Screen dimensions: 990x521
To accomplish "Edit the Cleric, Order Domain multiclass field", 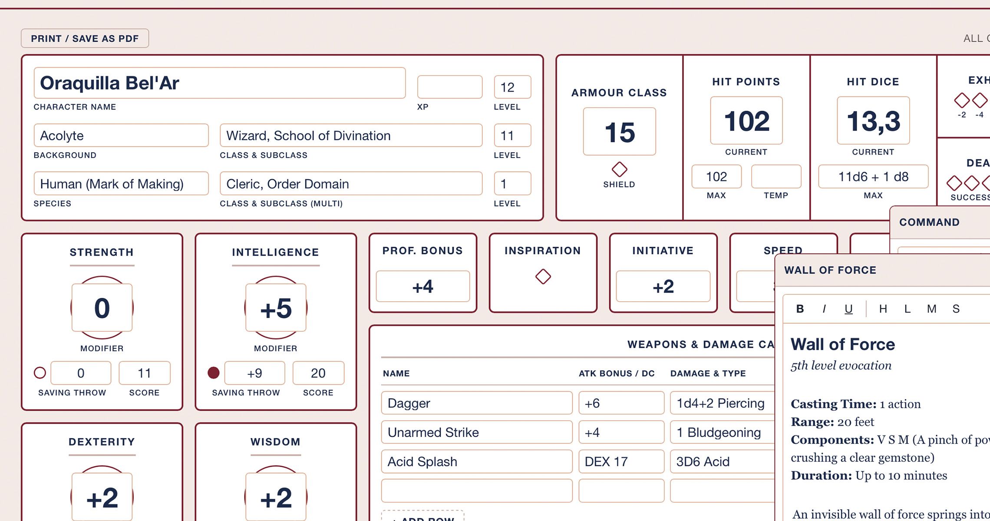I will 351,184.
